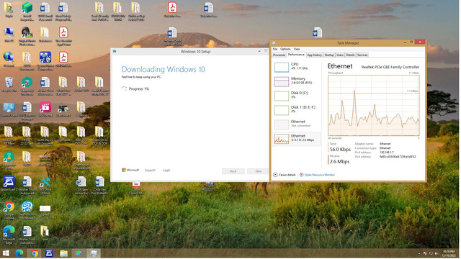Open Microsoft Edge from the taskbar
461x259 pixels.
pos(19,253)
